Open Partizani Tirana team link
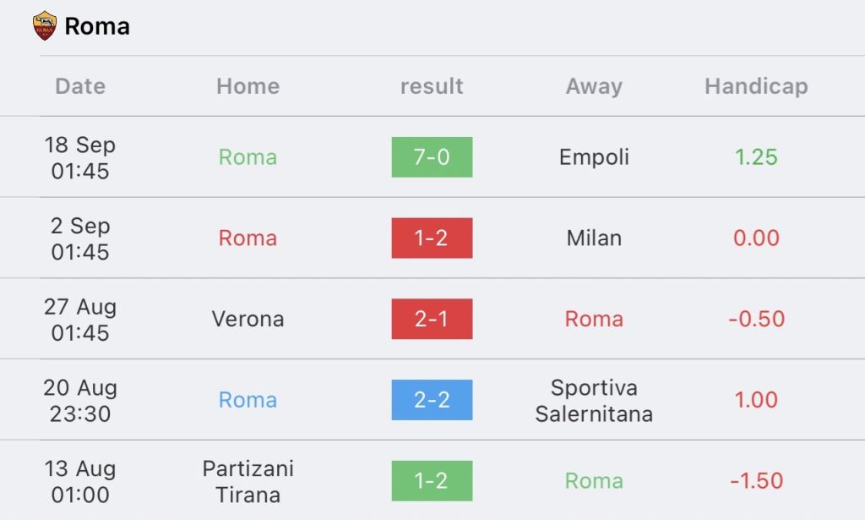The height and width of the screenshot is (520, 865). coord(248,481)
